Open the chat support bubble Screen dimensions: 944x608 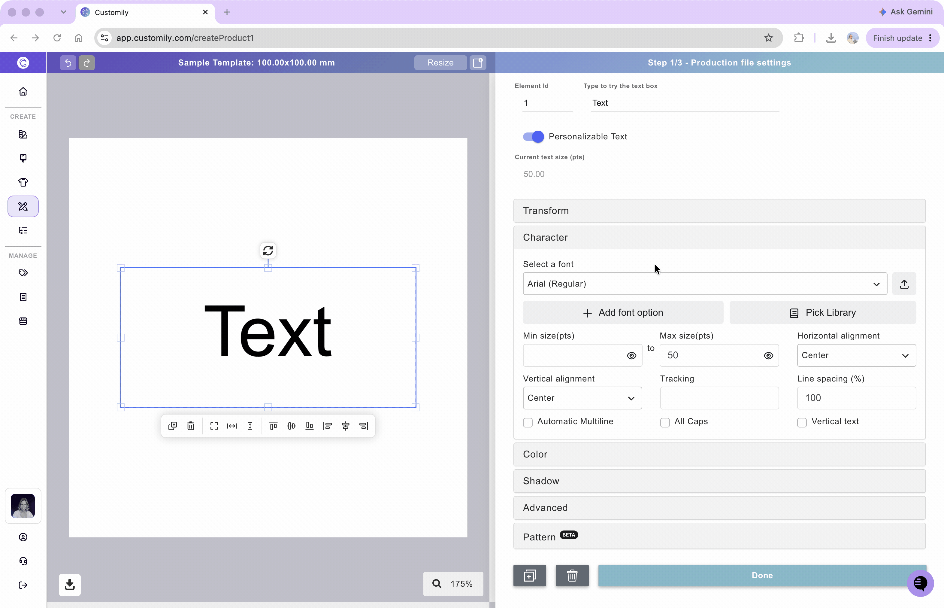920,583
